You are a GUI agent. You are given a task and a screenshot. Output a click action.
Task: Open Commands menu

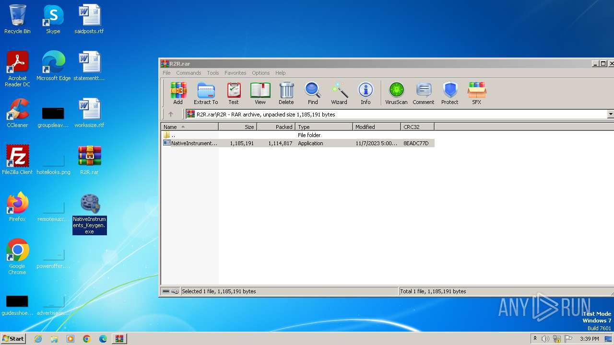click(x=189, y=73)
